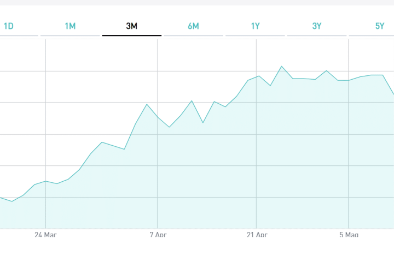
Task: Click the 21 Apr axis label
Action: coord(257,235)
